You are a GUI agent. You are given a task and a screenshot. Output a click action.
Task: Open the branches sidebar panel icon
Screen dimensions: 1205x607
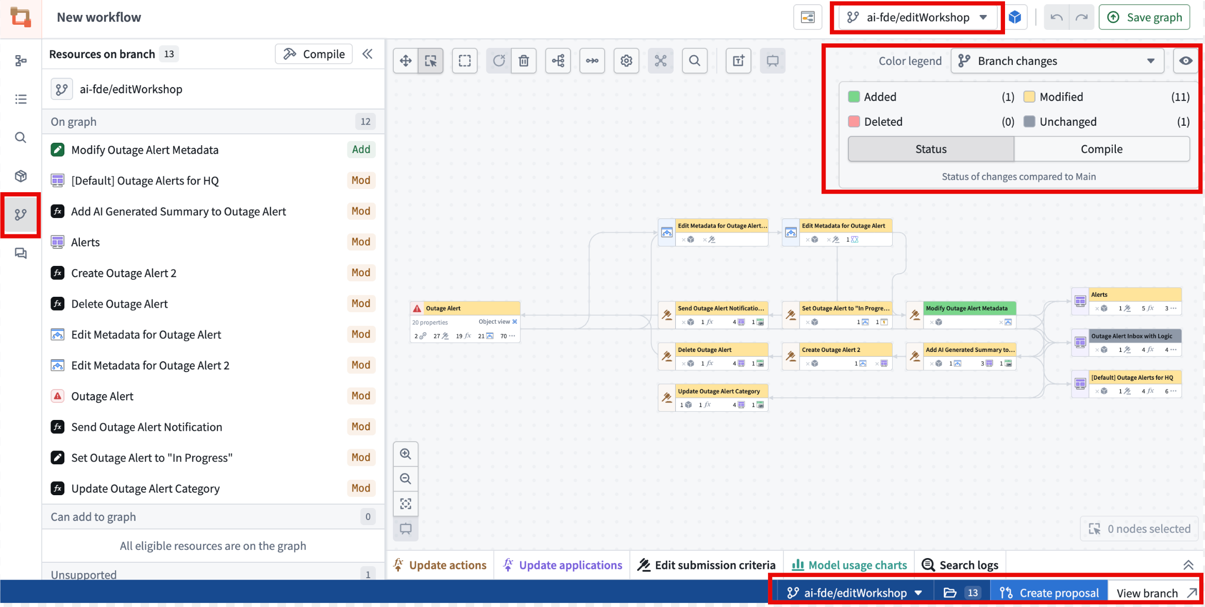point(21,214)
